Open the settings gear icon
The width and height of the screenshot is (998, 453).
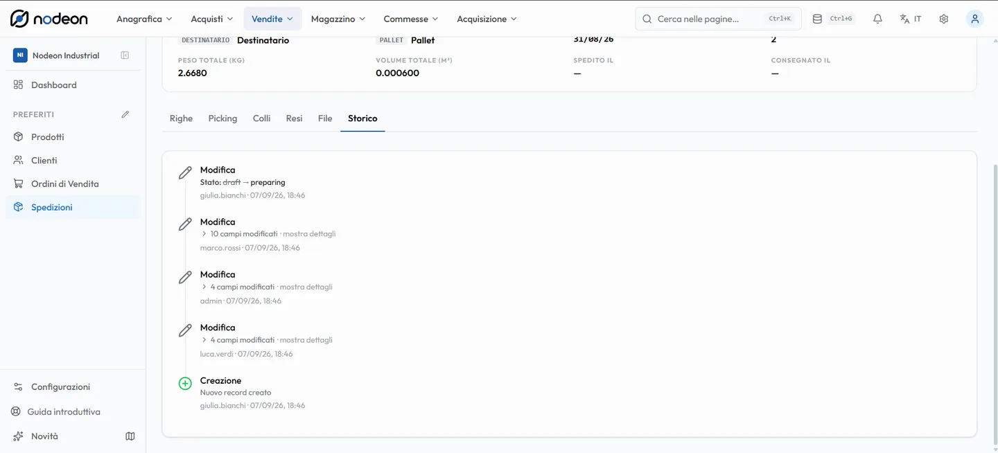point(943,19)
